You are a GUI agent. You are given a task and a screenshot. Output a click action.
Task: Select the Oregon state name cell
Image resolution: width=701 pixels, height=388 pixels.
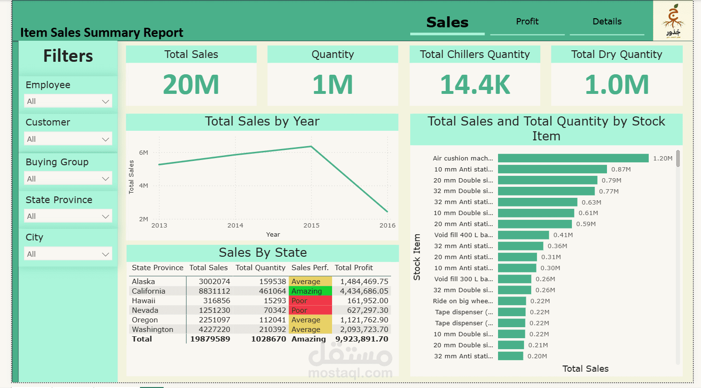[x=144, y=320]
